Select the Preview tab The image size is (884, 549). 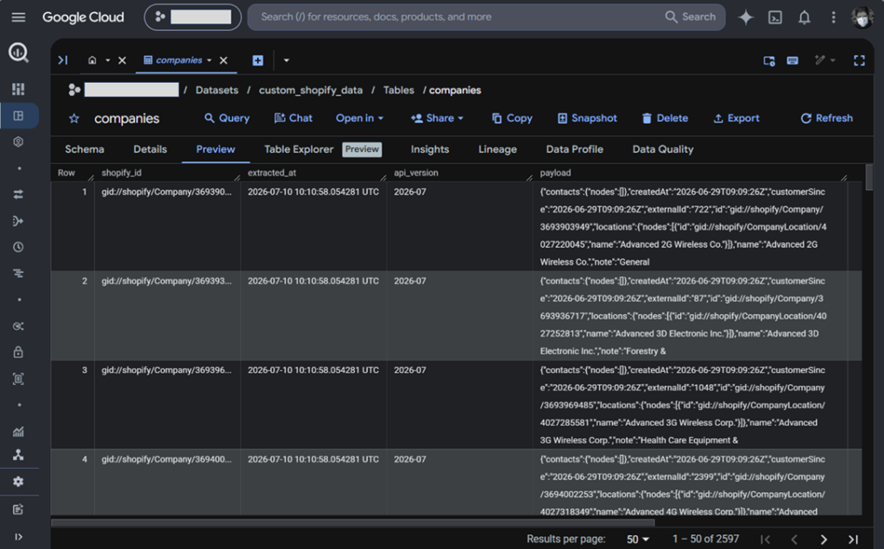(x=215, y=149)
